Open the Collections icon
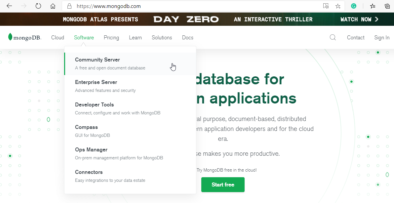The width and height of the screenshot is (394, 203). [387, 6]
